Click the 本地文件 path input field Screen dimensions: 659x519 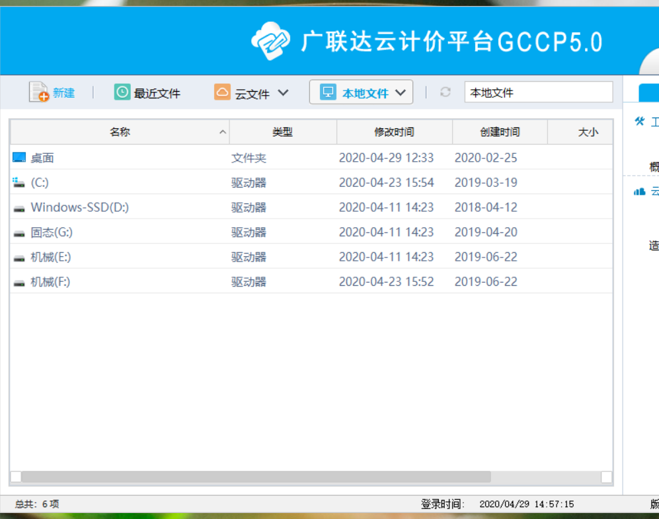539,92
